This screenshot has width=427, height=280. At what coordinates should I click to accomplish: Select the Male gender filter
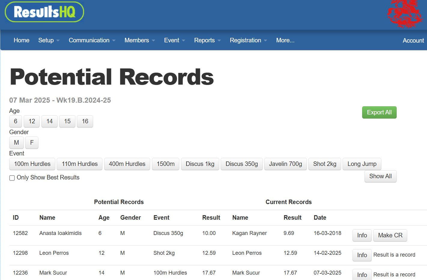(16, 143)
